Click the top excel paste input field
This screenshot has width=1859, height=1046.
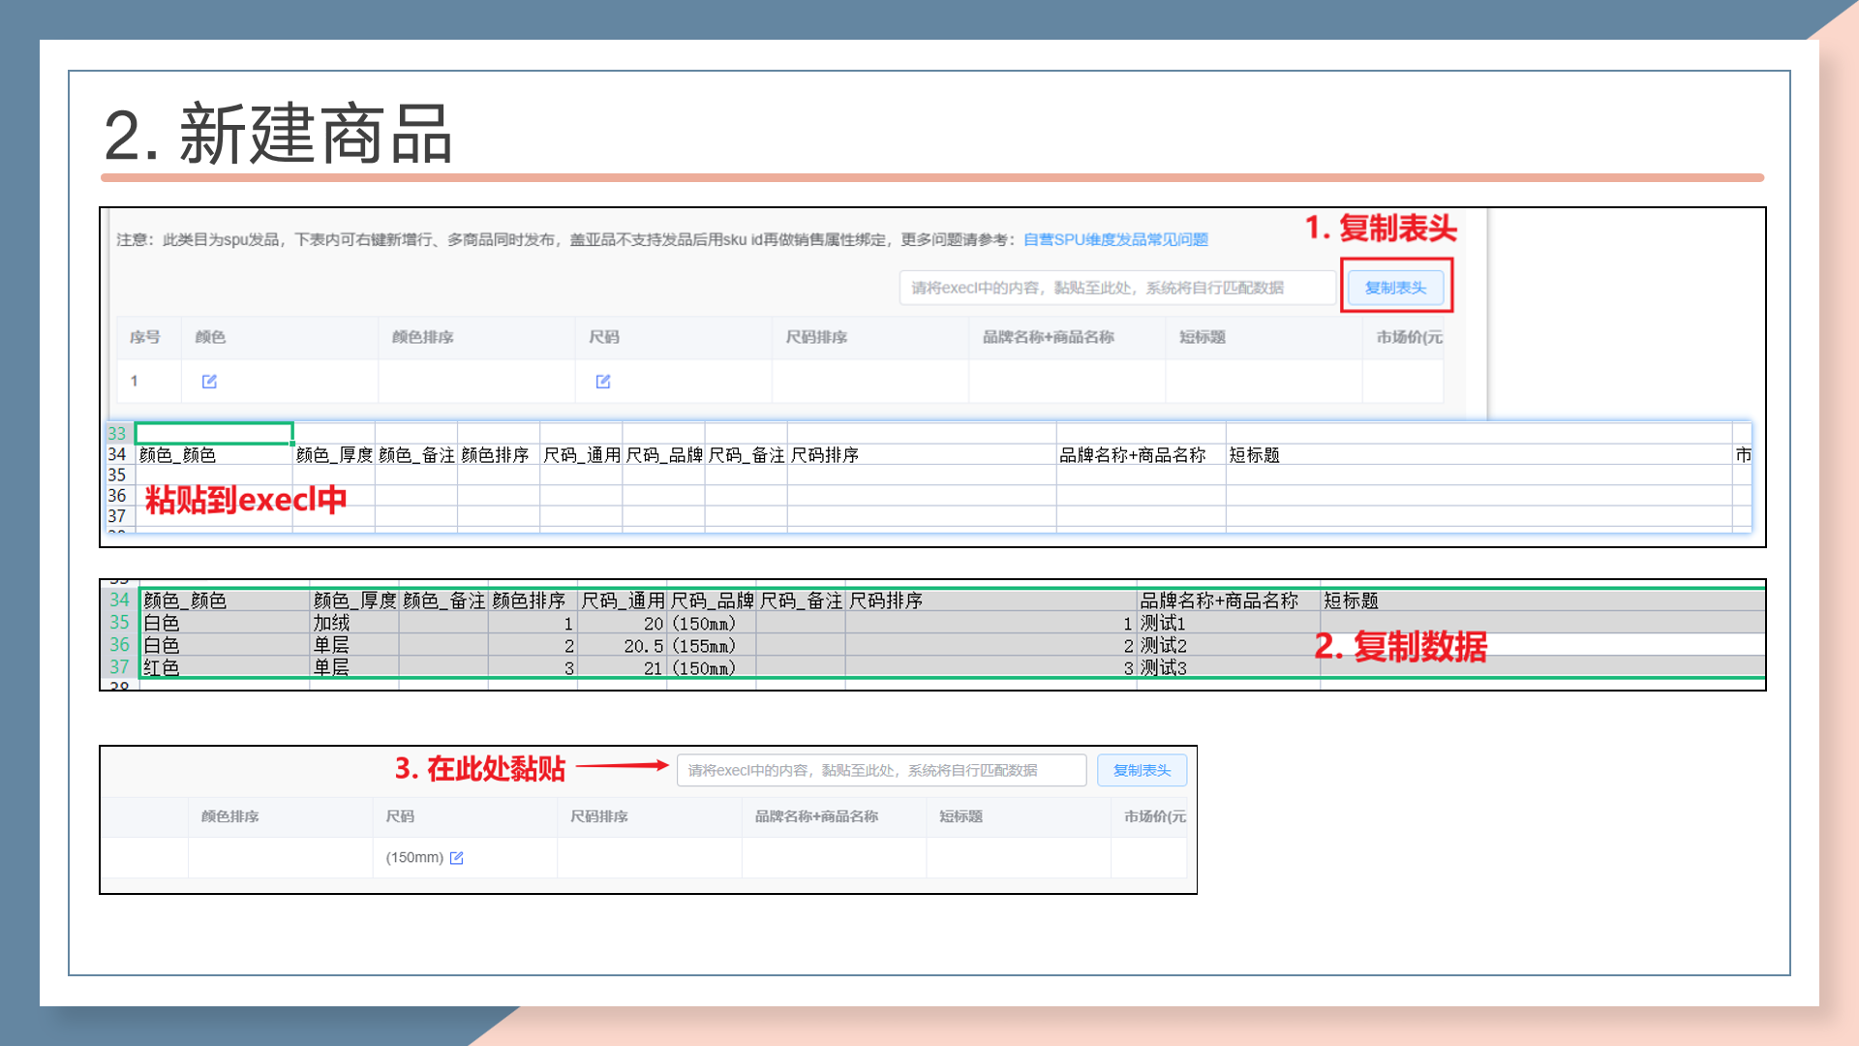tap(1116, 288)
